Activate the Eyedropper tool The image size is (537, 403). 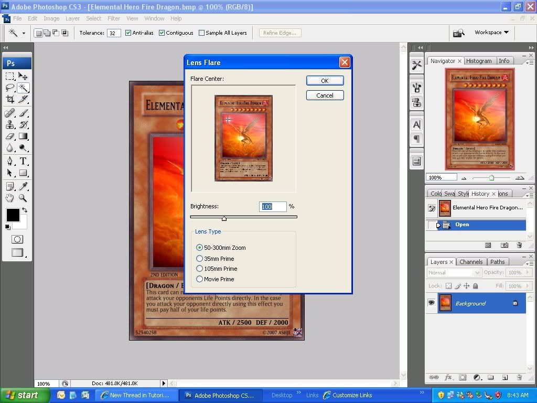[x=23, y=186]
